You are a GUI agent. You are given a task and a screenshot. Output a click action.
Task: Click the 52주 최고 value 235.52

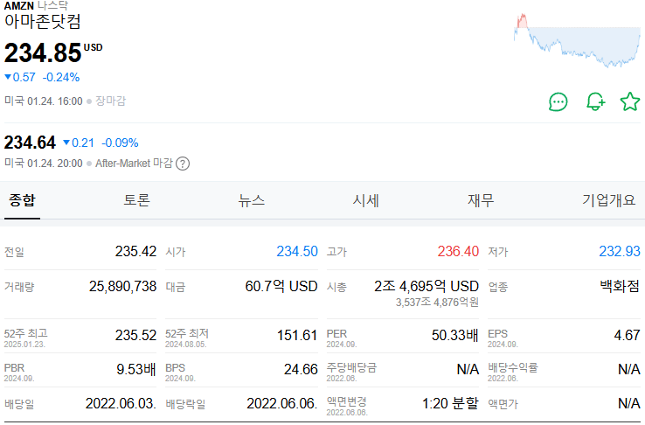tap(135, 335)
